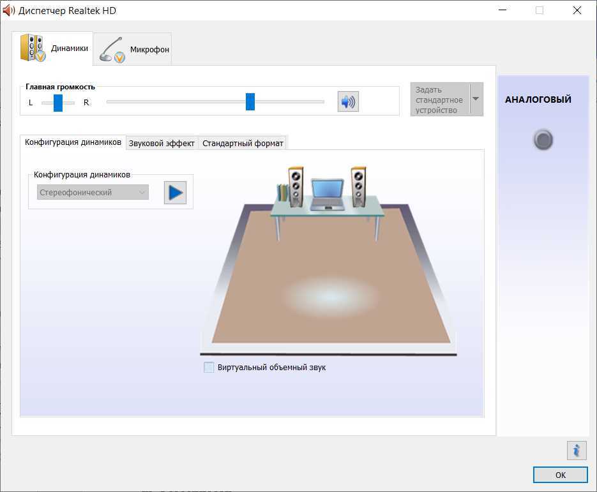Select the Конфигурация динамиков tab

pos(73,142)
